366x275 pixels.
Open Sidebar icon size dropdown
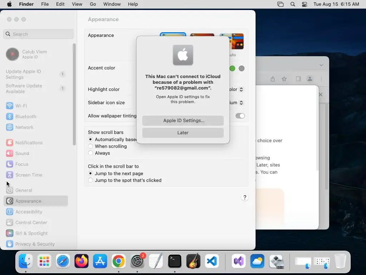tap(241, 103)
